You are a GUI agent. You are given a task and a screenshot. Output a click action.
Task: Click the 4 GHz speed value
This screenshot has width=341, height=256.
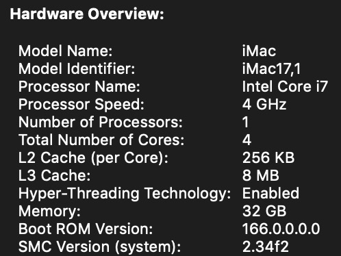click(x=264, y=104)
